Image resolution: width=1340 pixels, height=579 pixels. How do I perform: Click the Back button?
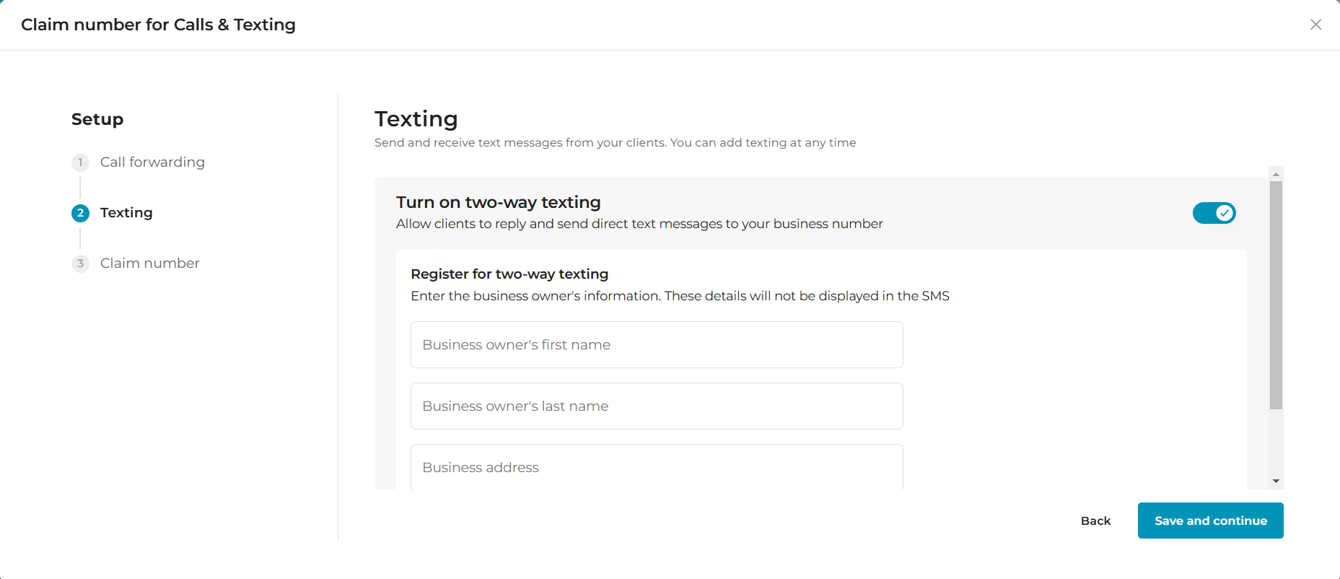(1095, 521)
